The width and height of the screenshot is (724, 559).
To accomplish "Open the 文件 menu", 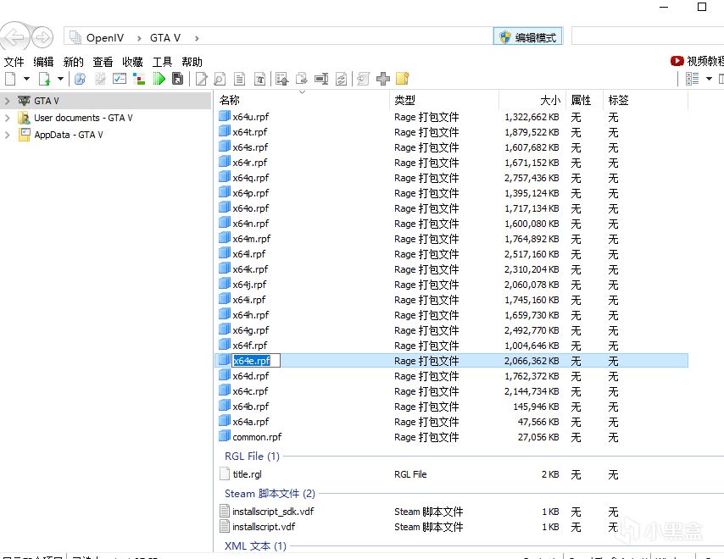I will [14, 62].
